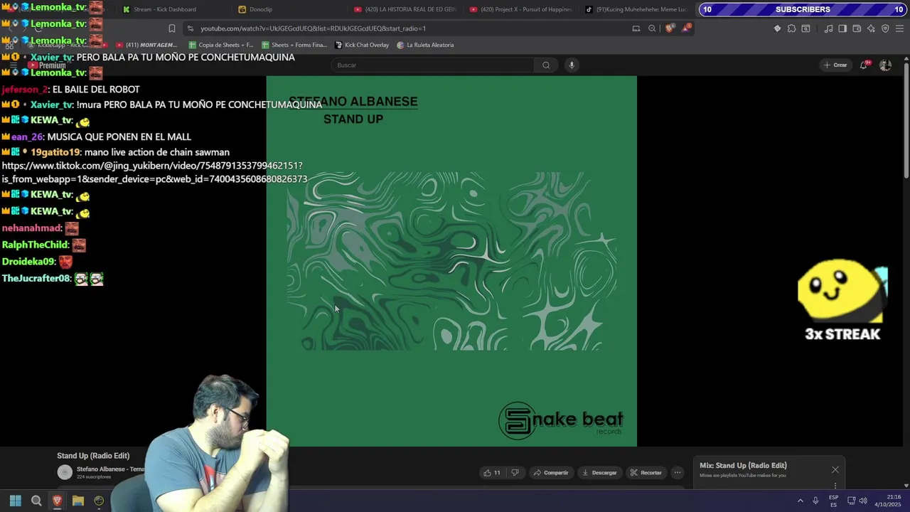Open Leo AI sparkle toolbar icon
910x512 pixels.
click(871, 28)
